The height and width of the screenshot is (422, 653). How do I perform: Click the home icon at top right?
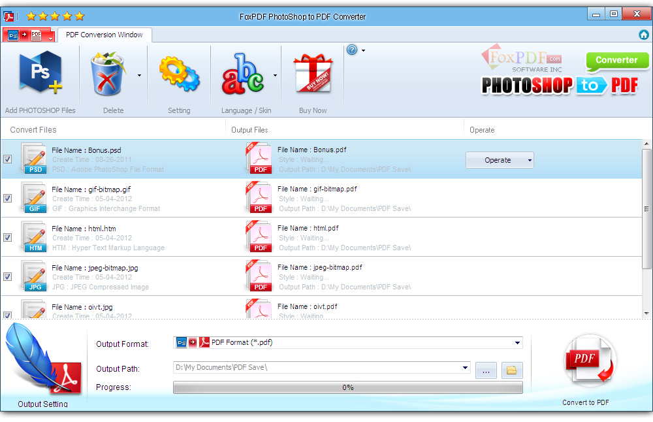(x=643, y=35)
